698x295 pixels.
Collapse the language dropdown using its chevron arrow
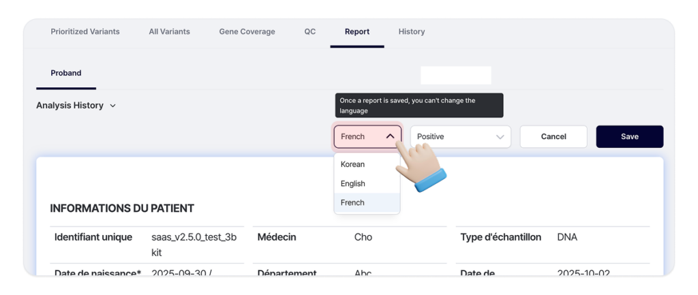390,136
